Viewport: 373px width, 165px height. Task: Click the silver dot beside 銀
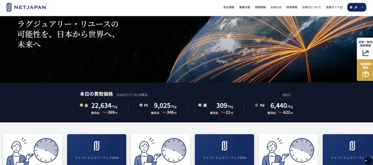coord(200,105)
